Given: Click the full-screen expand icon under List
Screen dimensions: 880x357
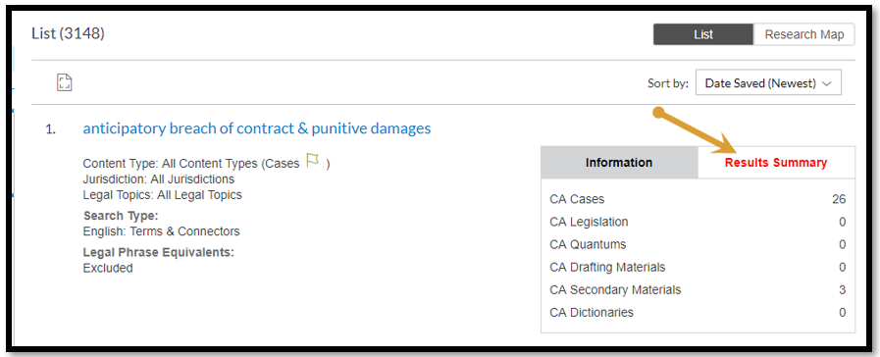Looking at the screenshot, I should (65, 82).
